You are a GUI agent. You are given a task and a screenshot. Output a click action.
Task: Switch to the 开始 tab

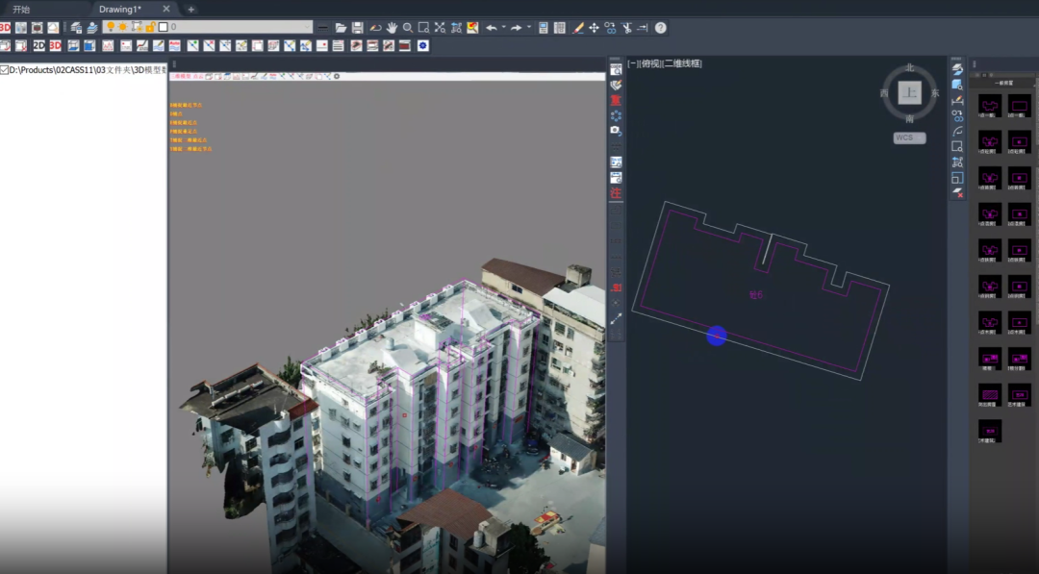(21, 10)
